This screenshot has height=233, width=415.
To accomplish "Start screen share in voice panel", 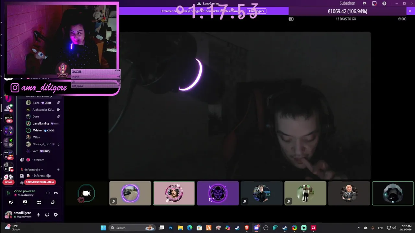I will [25, 202].
